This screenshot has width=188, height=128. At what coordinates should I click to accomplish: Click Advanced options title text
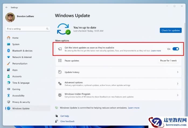[x=74, y=82]
